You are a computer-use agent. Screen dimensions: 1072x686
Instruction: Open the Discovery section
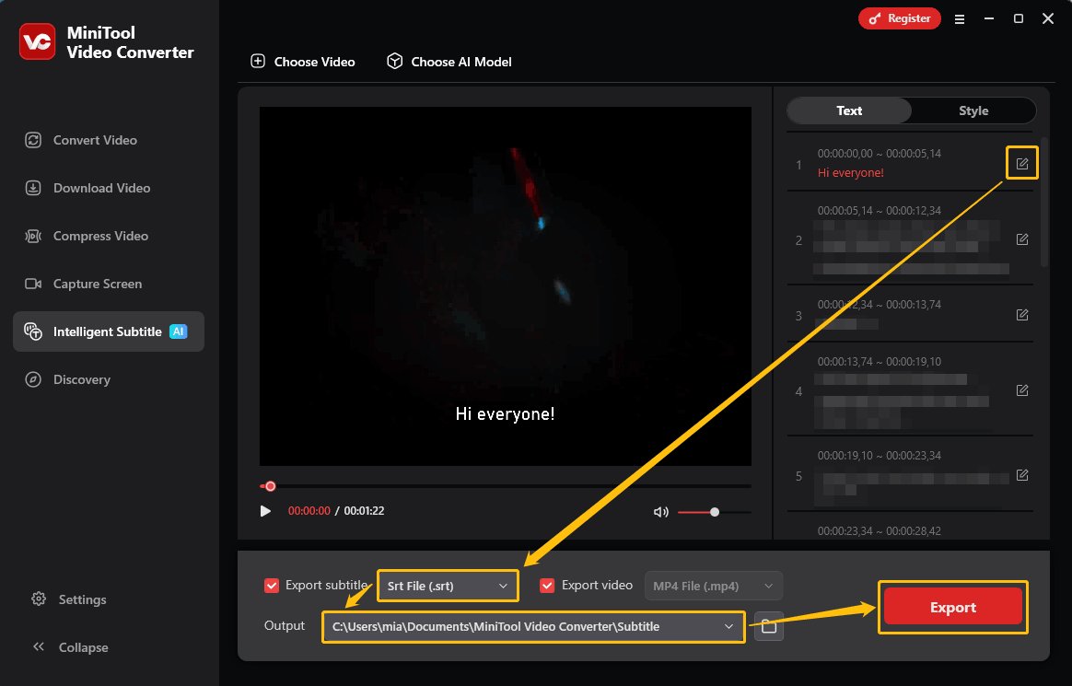tap(79, 379)
